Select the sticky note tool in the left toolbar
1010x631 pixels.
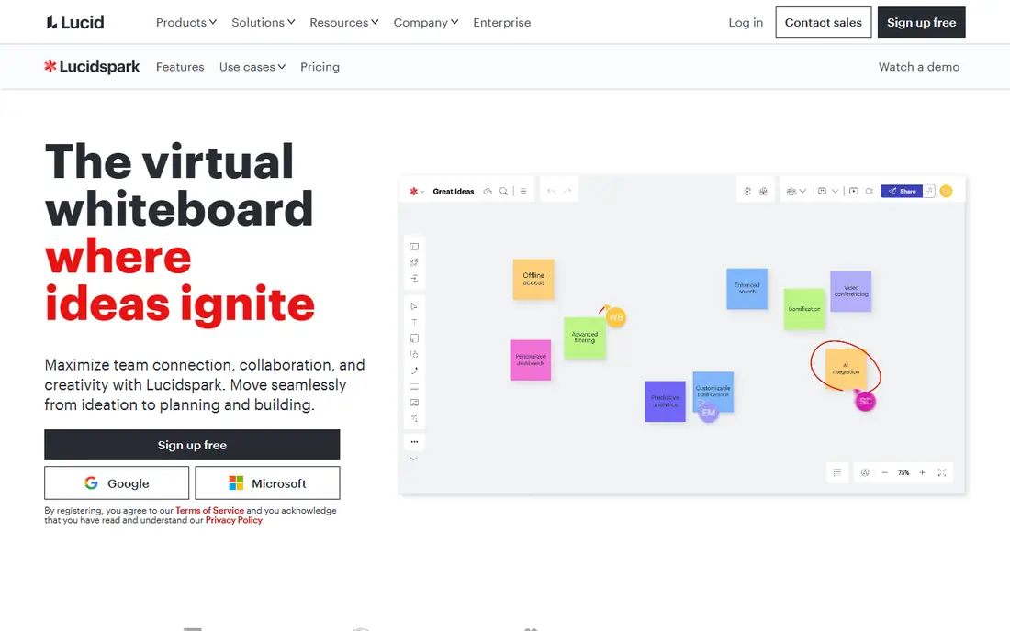[414, 338]
